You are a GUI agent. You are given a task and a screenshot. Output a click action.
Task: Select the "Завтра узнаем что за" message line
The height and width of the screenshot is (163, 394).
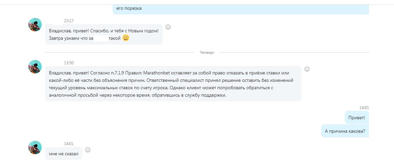pyautogui.click(x=71, y=39)
